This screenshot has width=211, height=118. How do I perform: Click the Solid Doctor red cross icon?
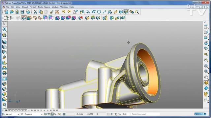point(81,18)
